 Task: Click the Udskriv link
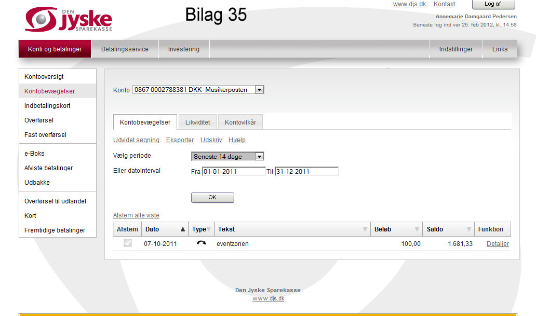211,140
